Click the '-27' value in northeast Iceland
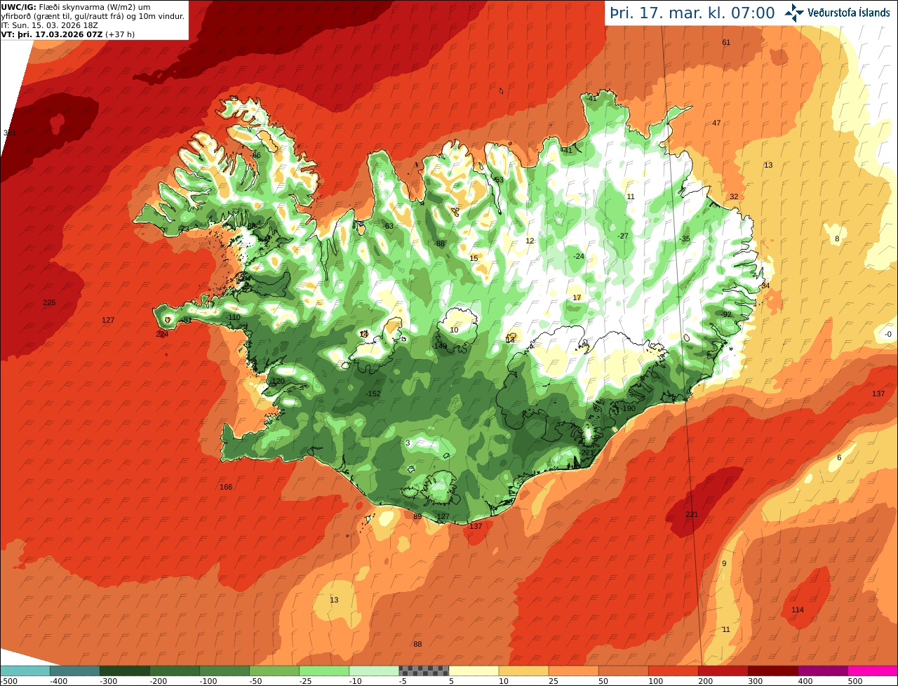Screen dimensions: 898x686 click(623, 236)
